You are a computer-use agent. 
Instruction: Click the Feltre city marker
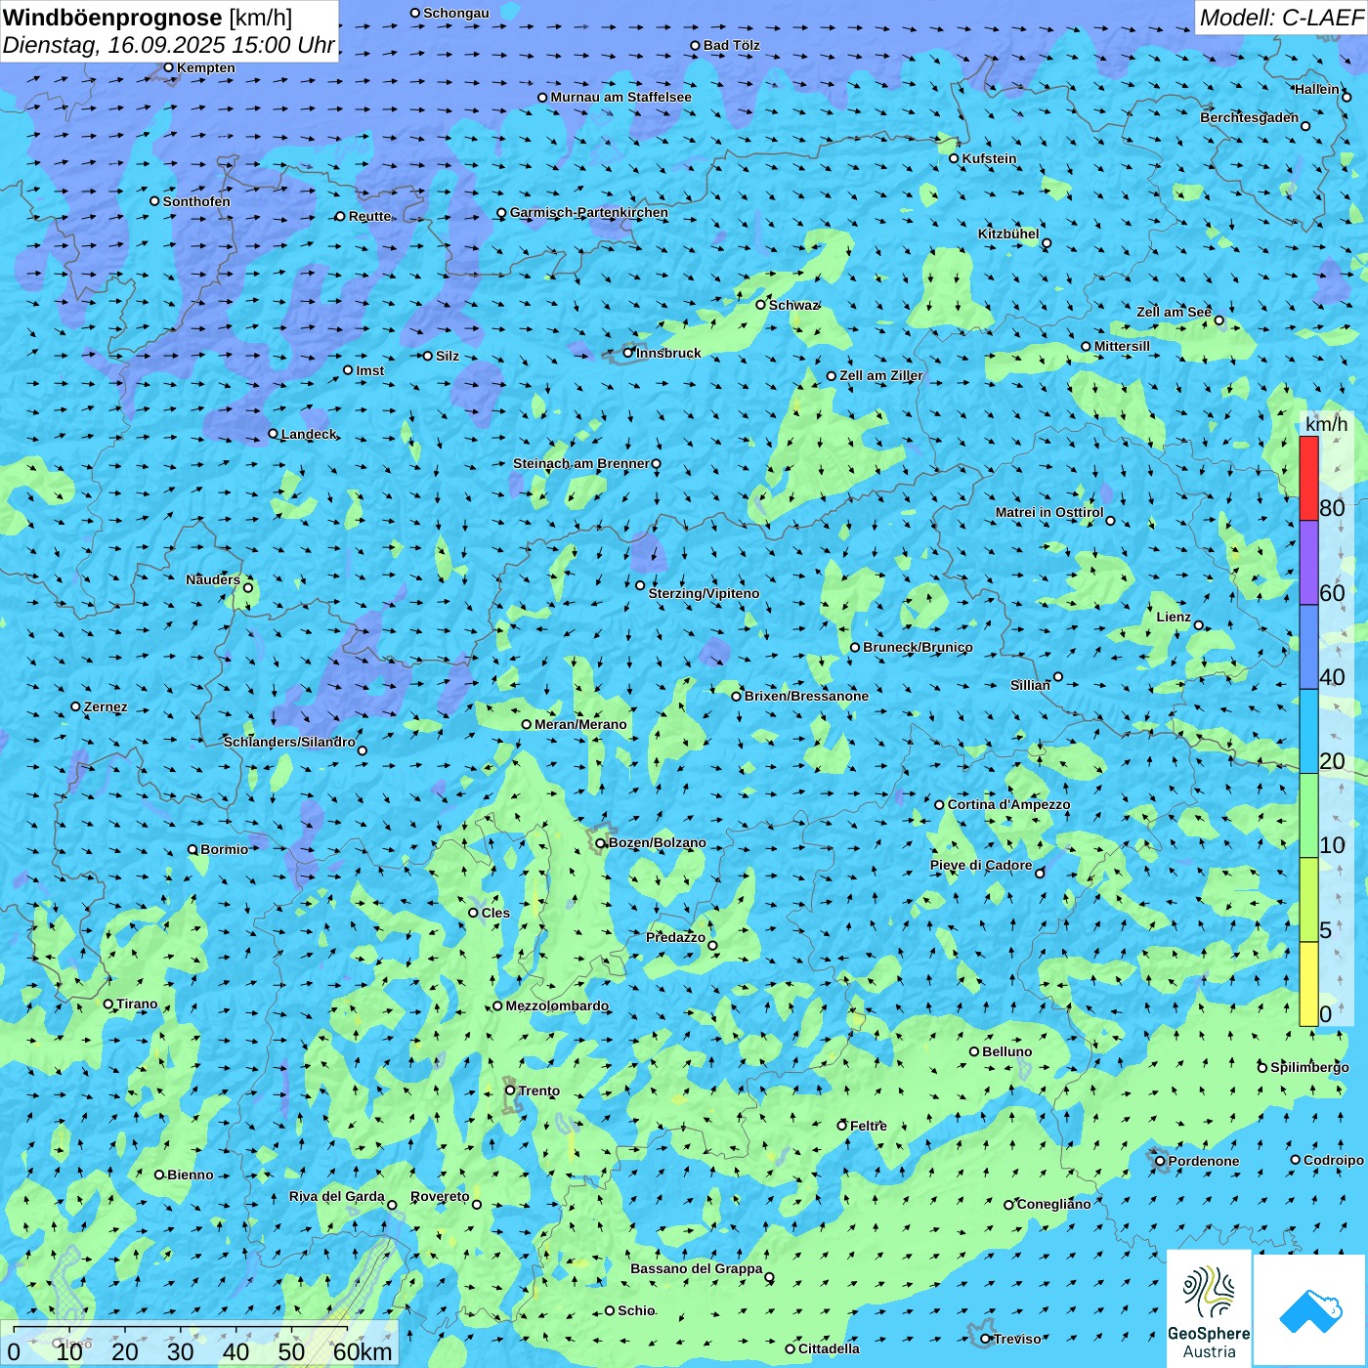point(841,1126)
